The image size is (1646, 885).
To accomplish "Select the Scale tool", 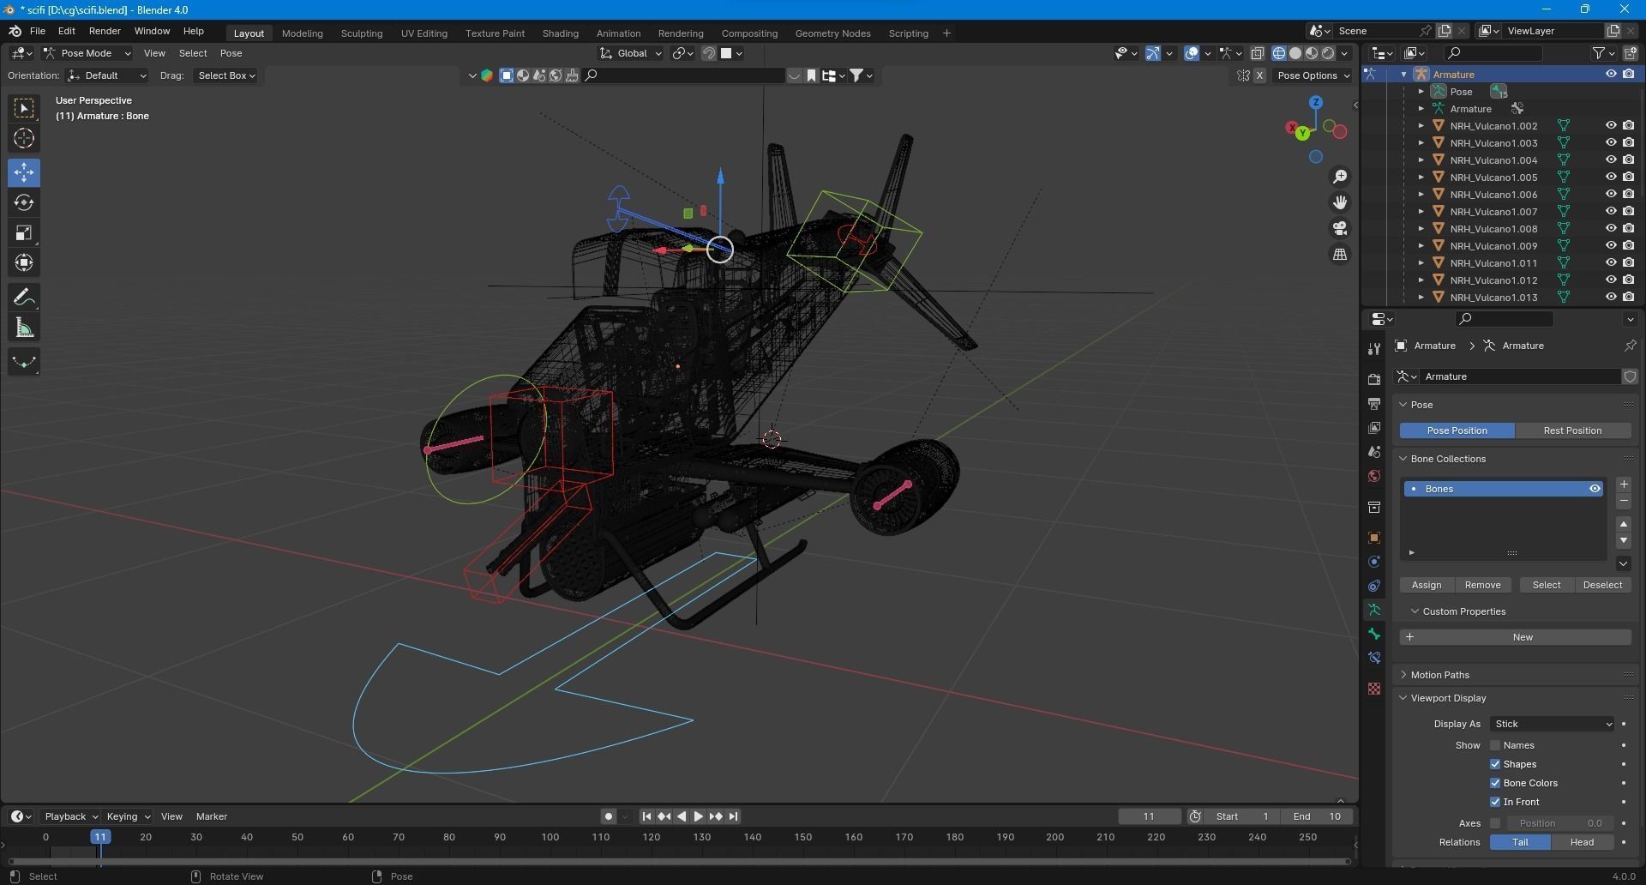I will 24,232.
